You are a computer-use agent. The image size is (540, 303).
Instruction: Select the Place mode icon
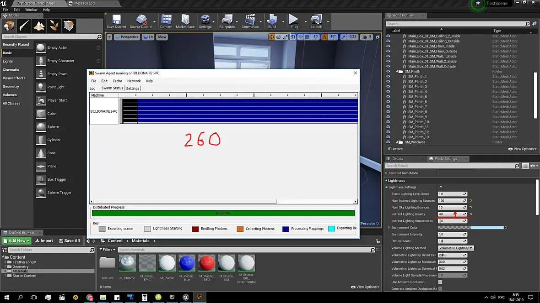pyautogui.click(x=9, y=26)
